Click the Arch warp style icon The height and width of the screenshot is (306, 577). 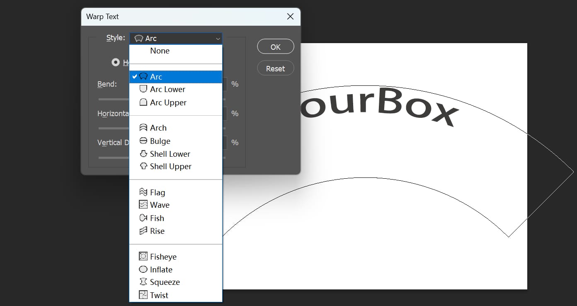tap(143, 128)
